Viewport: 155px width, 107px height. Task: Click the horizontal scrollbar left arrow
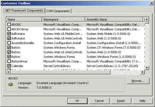pyautogui.click(x=8, y=72)
